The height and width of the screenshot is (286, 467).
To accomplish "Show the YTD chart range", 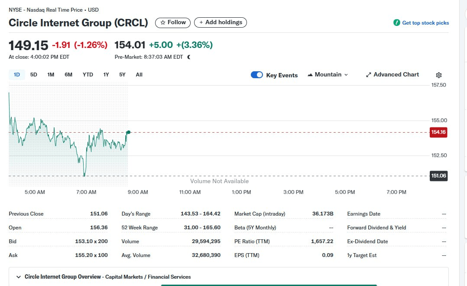I will click(x=88, y=75).
